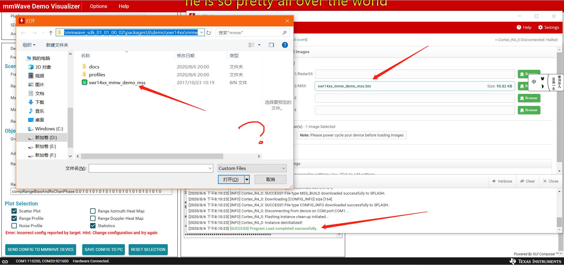
Task: Click 新建文件夹 to create a folder
Action: point(57,45)
